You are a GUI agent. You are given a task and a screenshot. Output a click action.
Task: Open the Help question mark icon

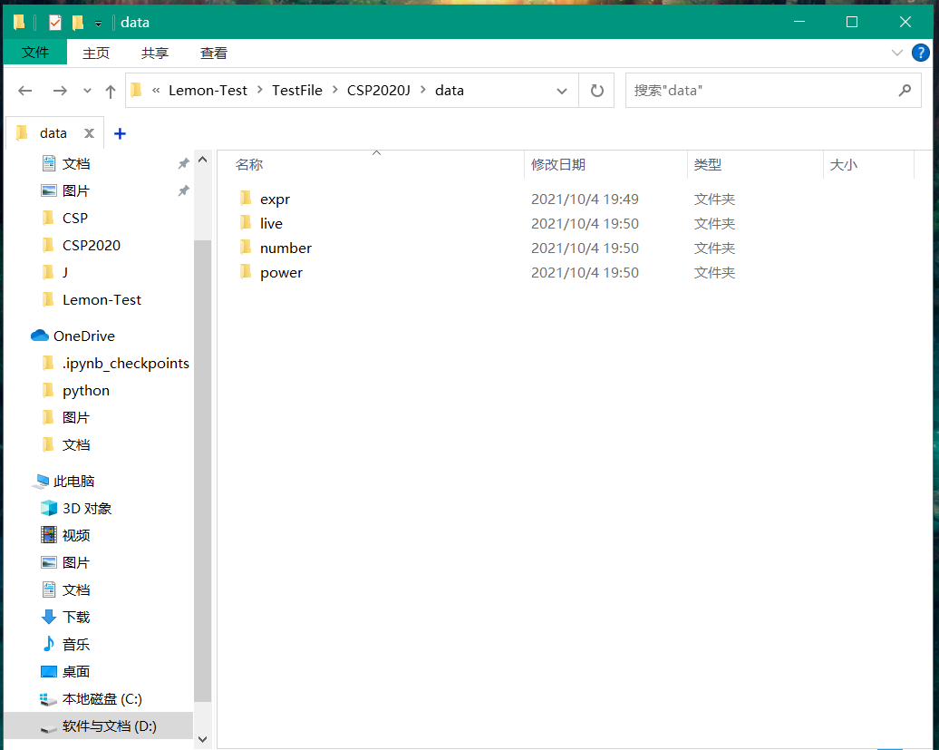coord(922,53)
